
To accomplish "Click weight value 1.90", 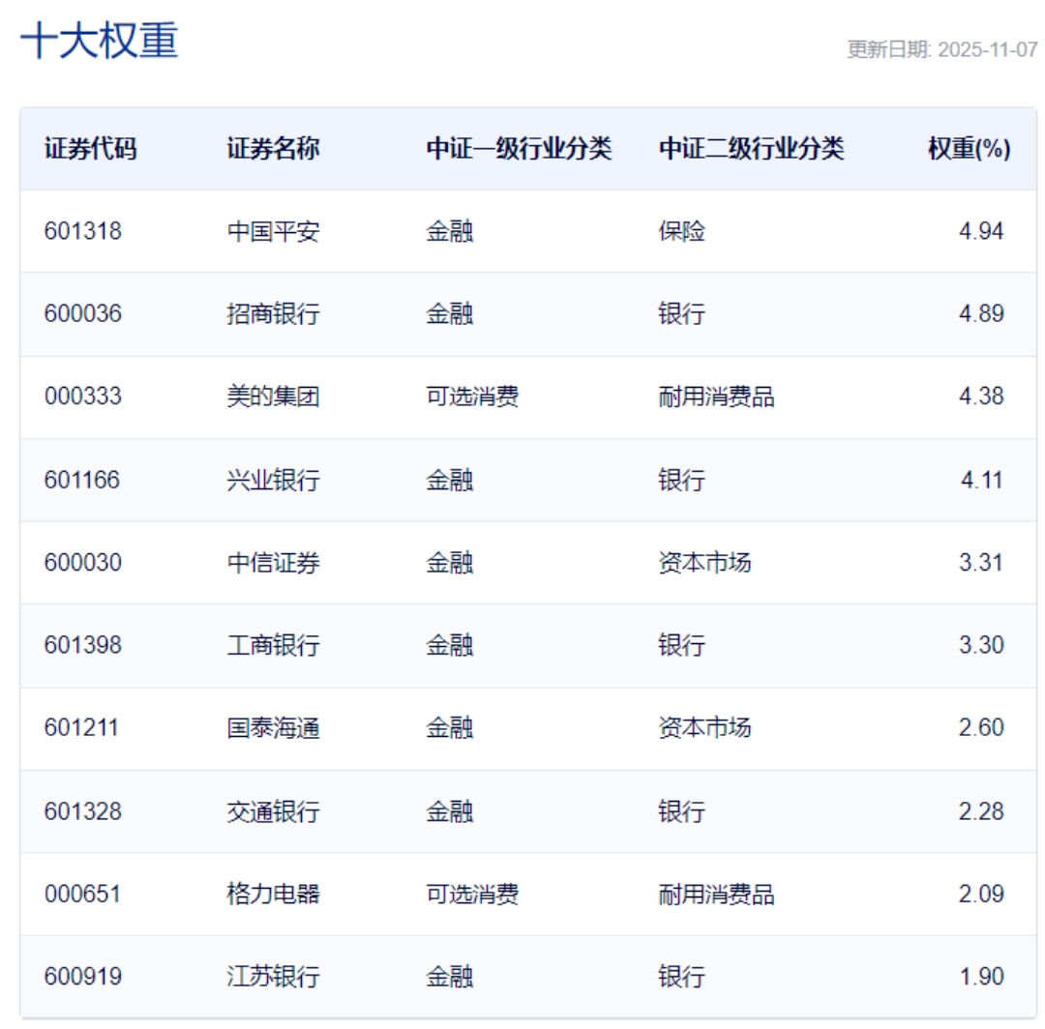I will (x=982, y=977).
